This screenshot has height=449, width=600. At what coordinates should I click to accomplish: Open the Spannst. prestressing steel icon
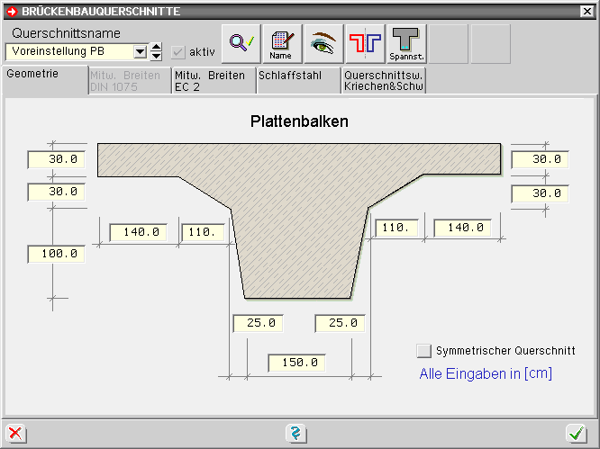406,43
